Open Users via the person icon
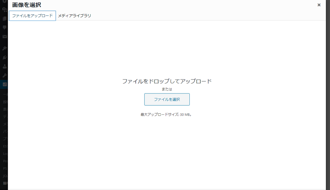 pyautogui.click(x=5, y=66)
